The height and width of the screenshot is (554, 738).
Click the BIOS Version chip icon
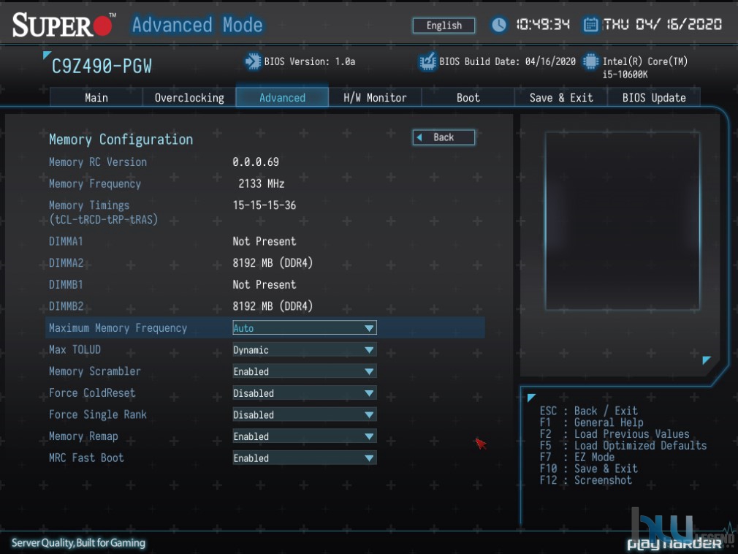coord(253,61)
